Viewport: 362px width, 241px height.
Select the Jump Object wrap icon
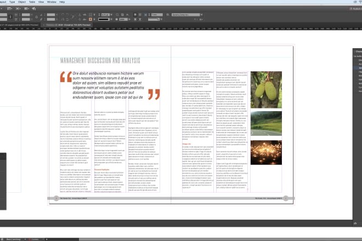[x=140, y=19]
